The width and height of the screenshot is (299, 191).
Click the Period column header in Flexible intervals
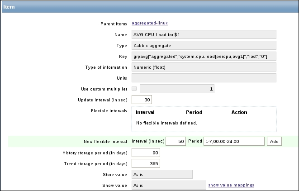click(194, 112)
